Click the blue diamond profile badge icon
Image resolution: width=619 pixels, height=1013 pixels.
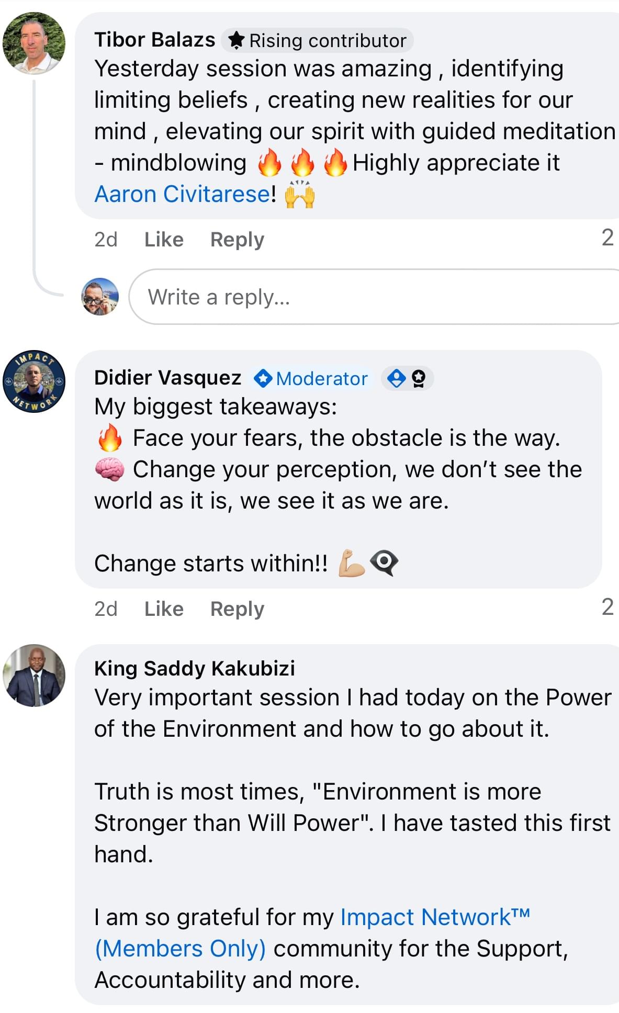(397, 378)
